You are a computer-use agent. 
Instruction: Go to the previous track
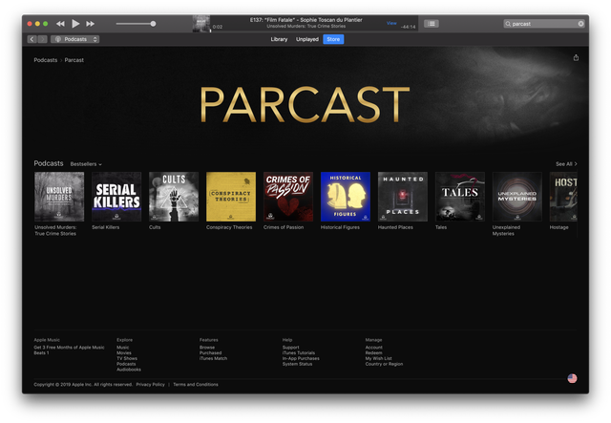[61, 23]
